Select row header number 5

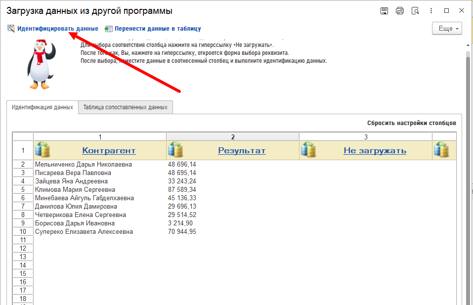pos(23,190)
